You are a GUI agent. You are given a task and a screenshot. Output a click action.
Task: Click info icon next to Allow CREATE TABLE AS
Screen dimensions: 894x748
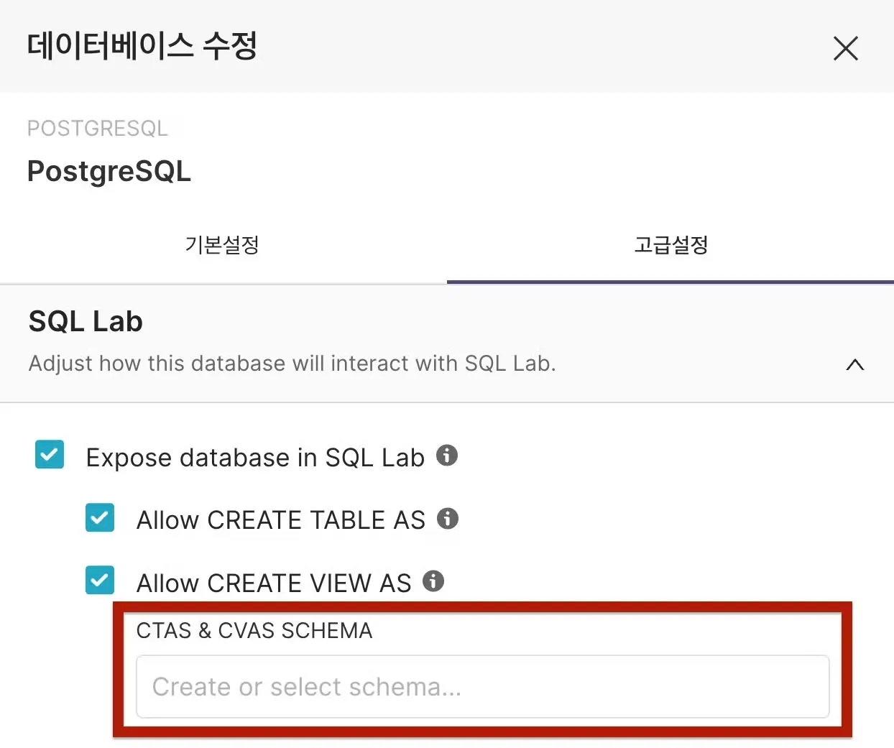448,518
